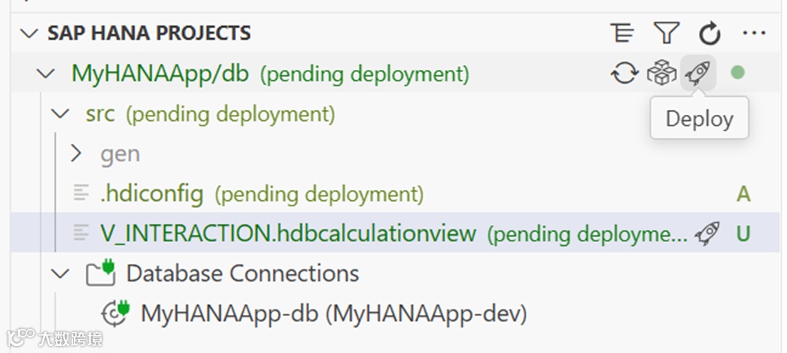Select the MyHANAApp/db project row
Screen dimensions: 787x353
[395, 73]
